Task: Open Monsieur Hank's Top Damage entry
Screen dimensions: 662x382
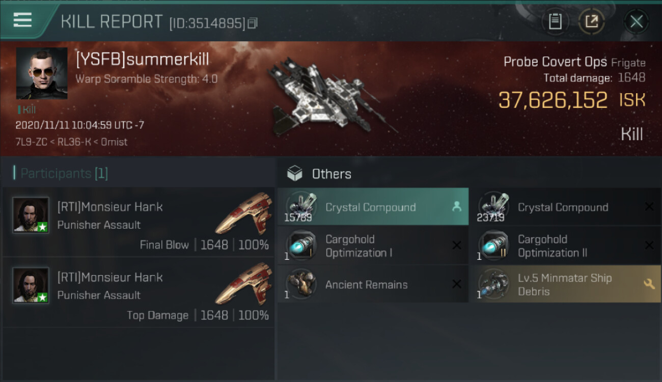Action: point(139,292)
